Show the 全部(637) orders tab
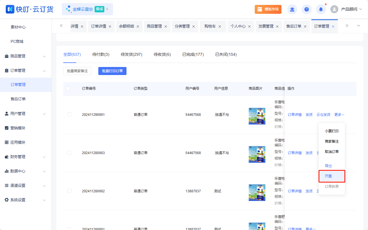 pos(72,54)
